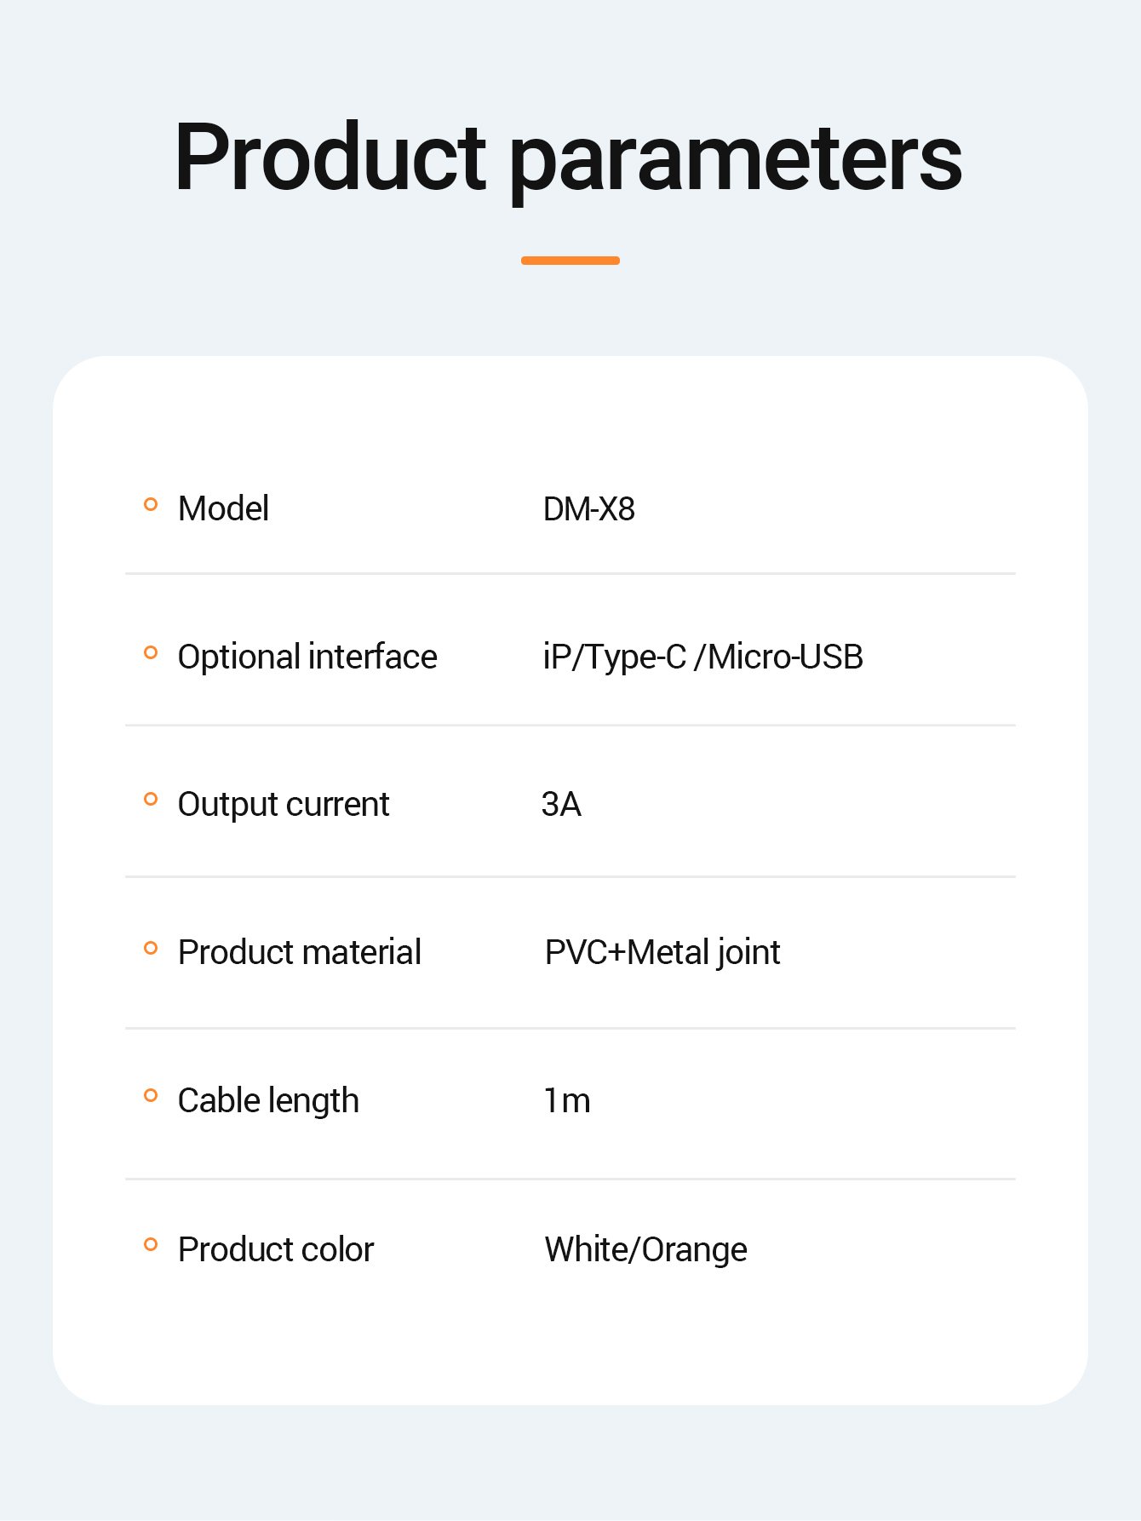Click the bullet next to Optional interface

[x=151, y=652]
